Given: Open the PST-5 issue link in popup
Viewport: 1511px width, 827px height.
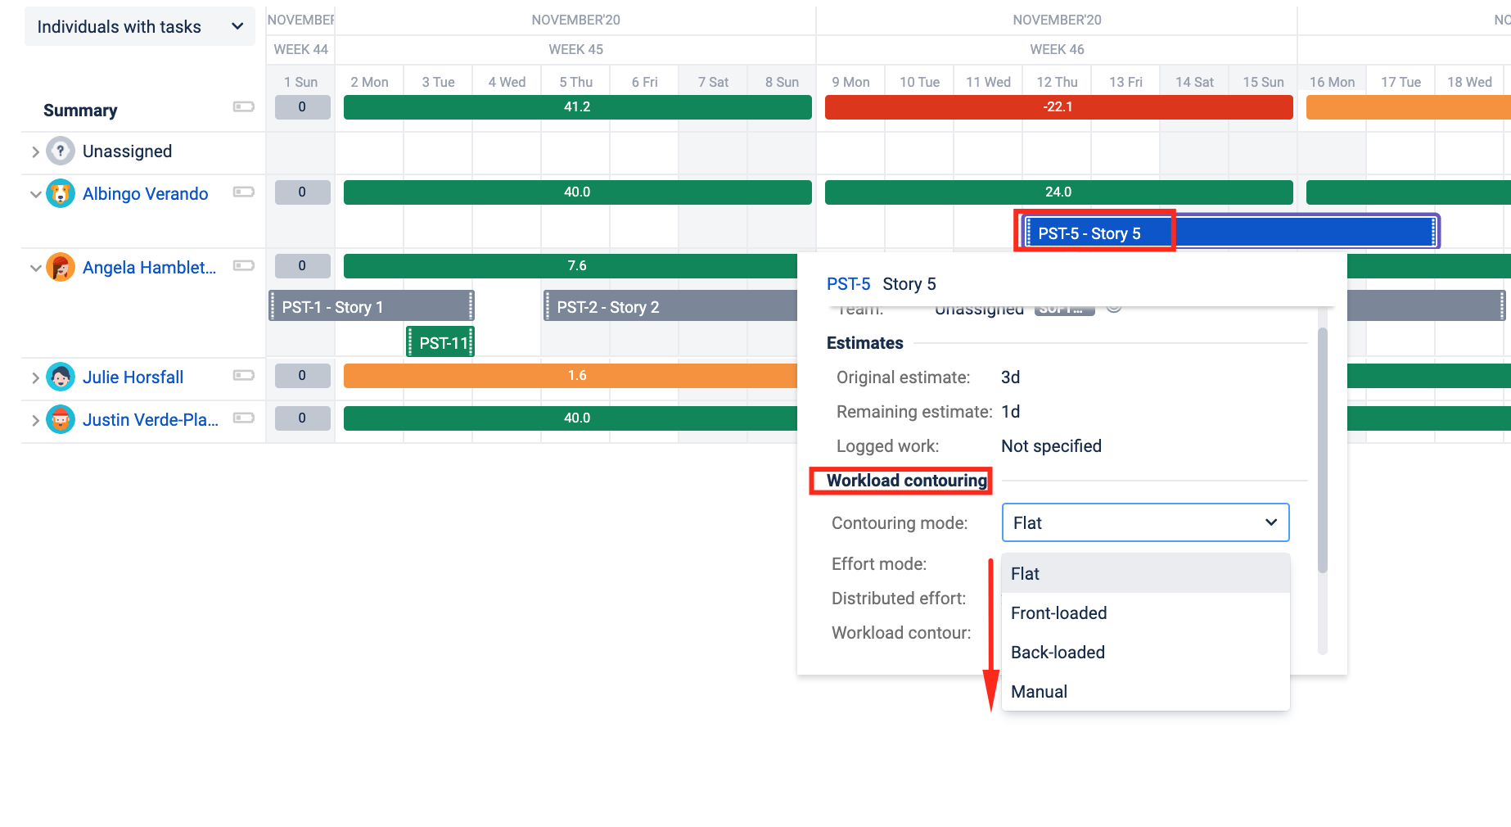Looking at the screenshot, I should (x=848, y=284).
